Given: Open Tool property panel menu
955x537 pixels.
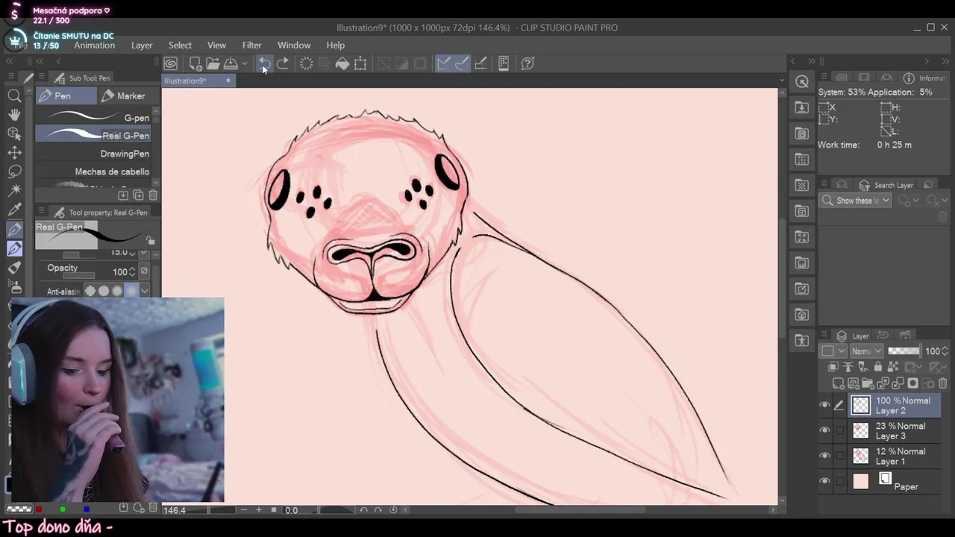Looking at the screenshot, I should pos(41,212).
